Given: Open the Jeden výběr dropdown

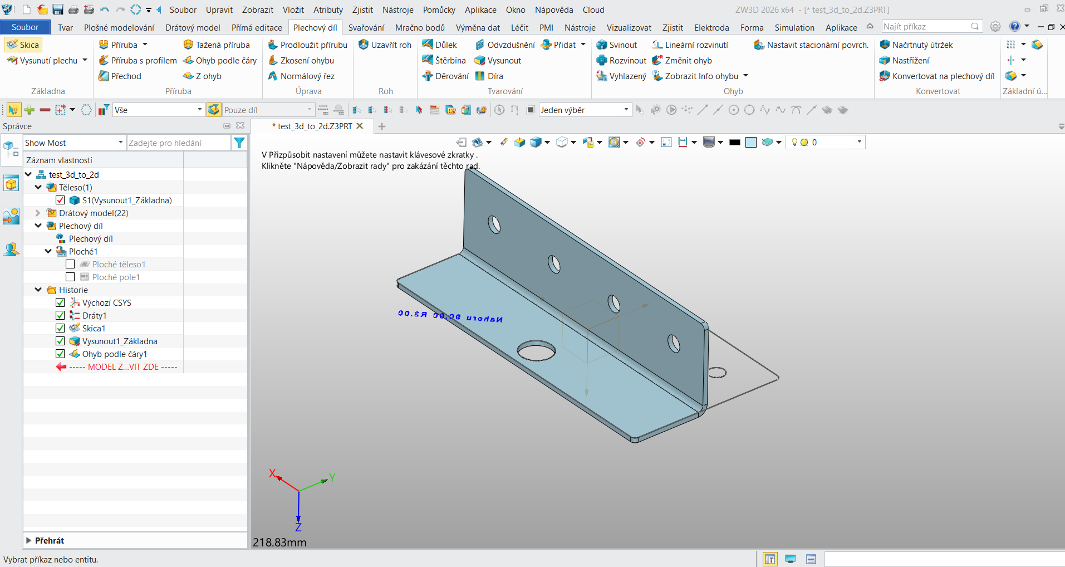Looking at the screenshot, I should coord(585,110).
